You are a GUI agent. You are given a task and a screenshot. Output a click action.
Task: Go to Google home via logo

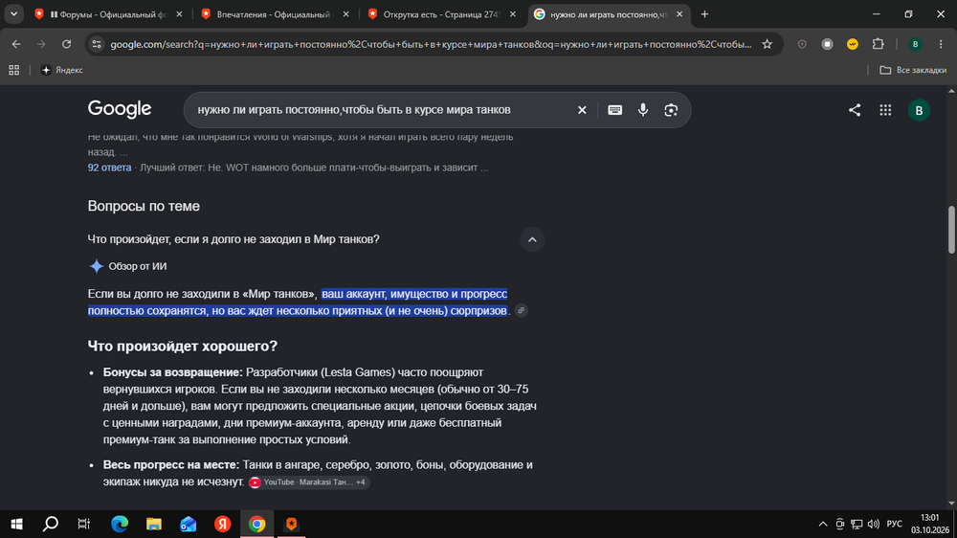click(120, 109)
